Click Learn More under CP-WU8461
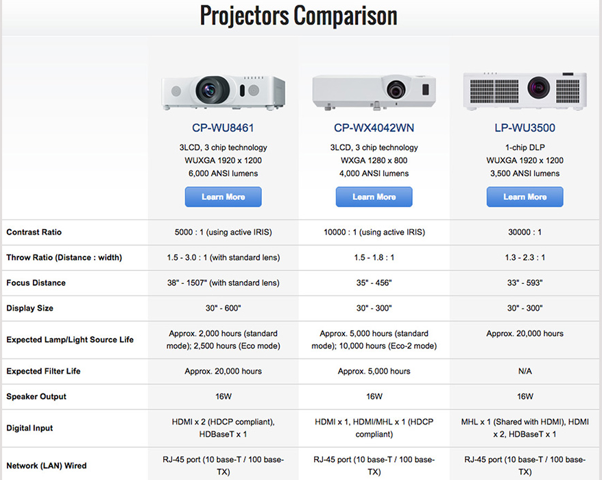 click(223, 197)
